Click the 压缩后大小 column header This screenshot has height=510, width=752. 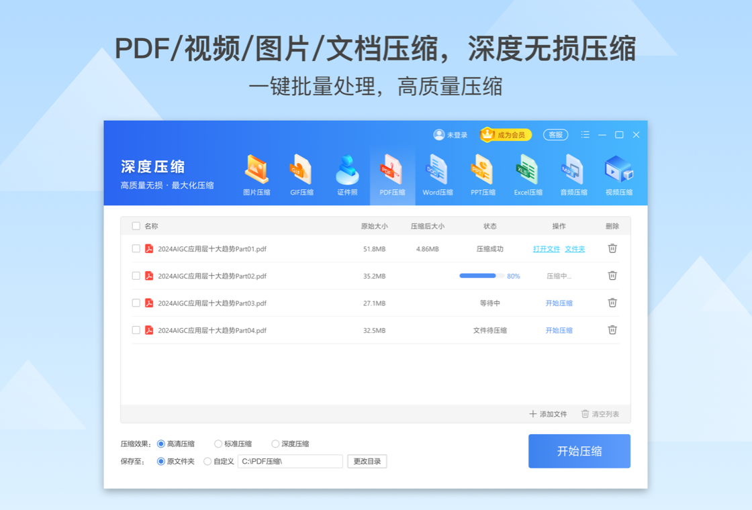pyautogui.click(x=427, y=225)
